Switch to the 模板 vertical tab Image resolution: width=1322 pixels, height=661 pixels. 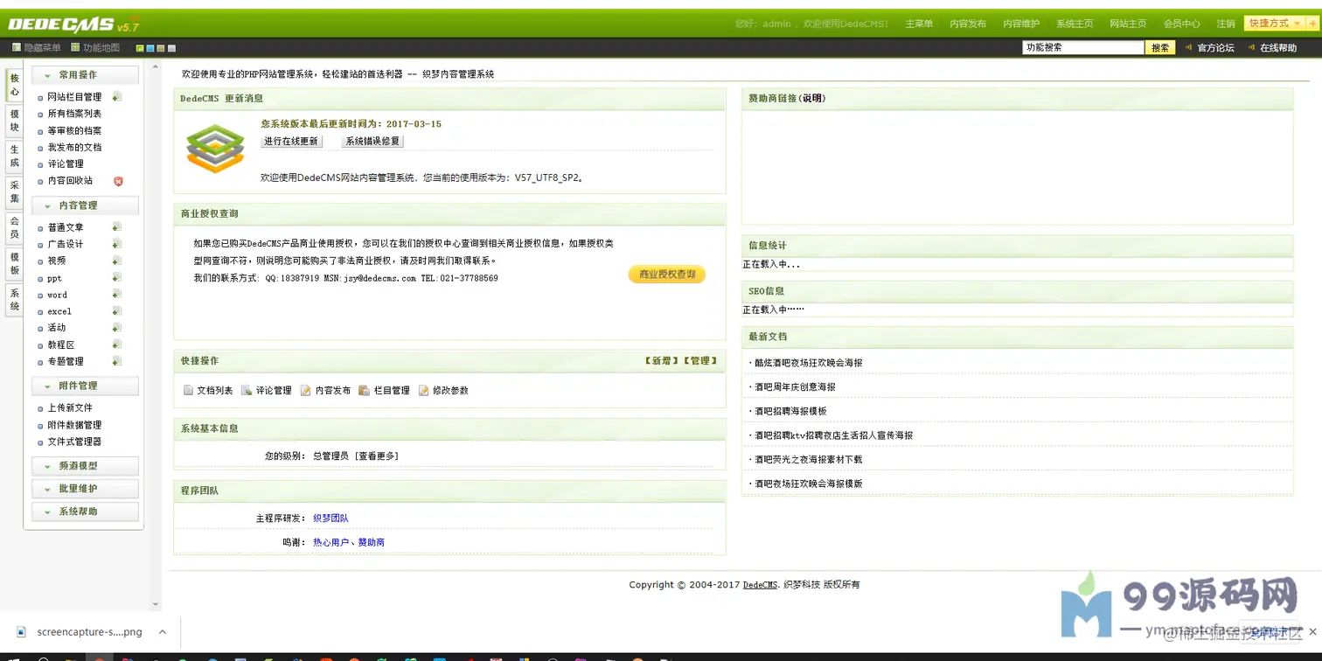coord(14,264)
